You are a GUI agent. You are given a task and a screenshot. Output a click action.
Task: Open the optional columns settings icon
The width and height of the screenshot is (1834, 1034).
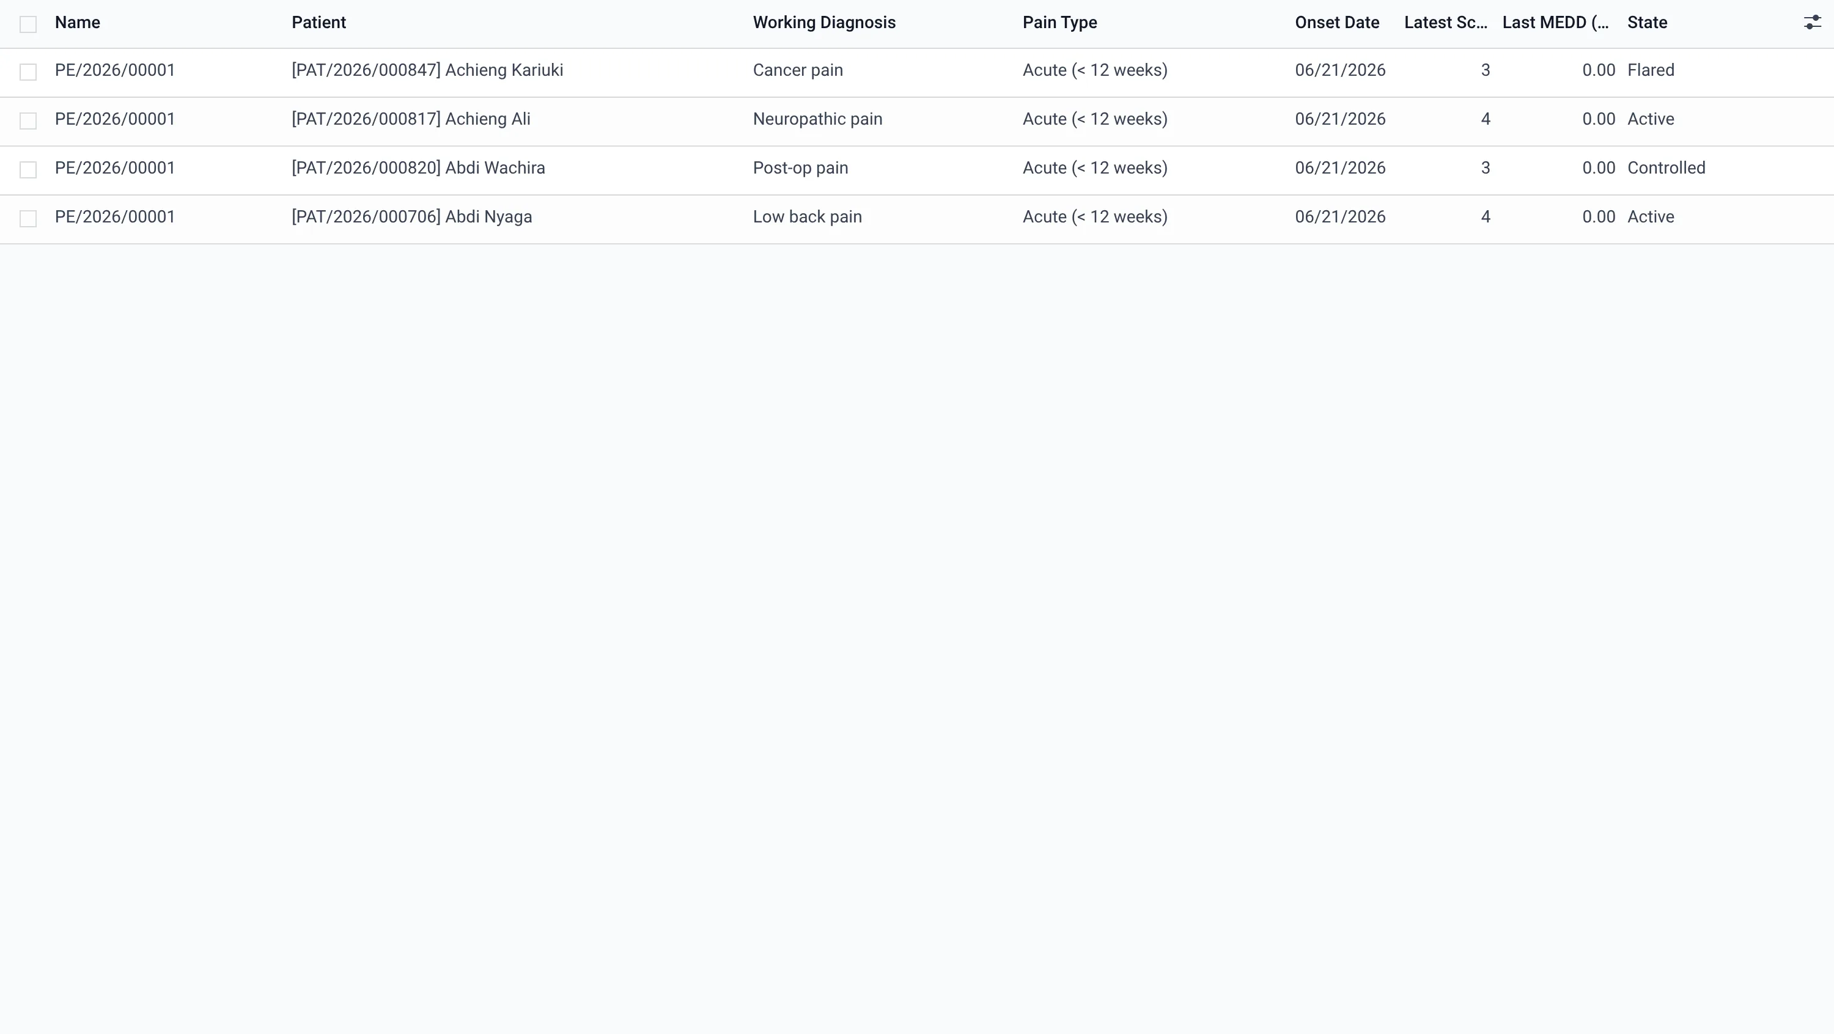pyautogui.click(x=1812, y=23)
